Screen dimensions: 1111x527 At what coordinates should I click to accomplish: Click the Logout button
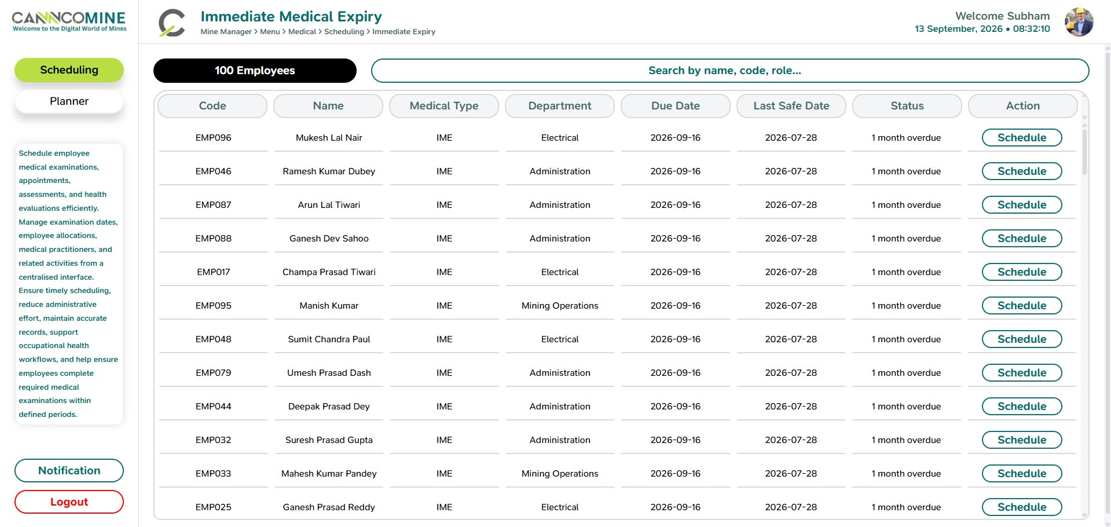[x=69, y=502]
